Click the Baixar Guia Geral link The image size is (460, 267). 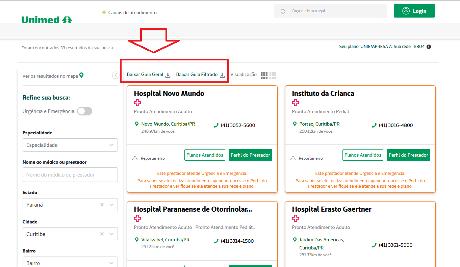pos(145,75)
